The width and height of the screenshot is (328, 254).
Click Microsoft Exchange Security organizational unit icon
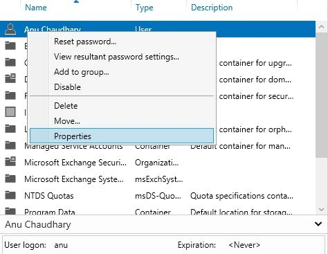coord(10,162)
